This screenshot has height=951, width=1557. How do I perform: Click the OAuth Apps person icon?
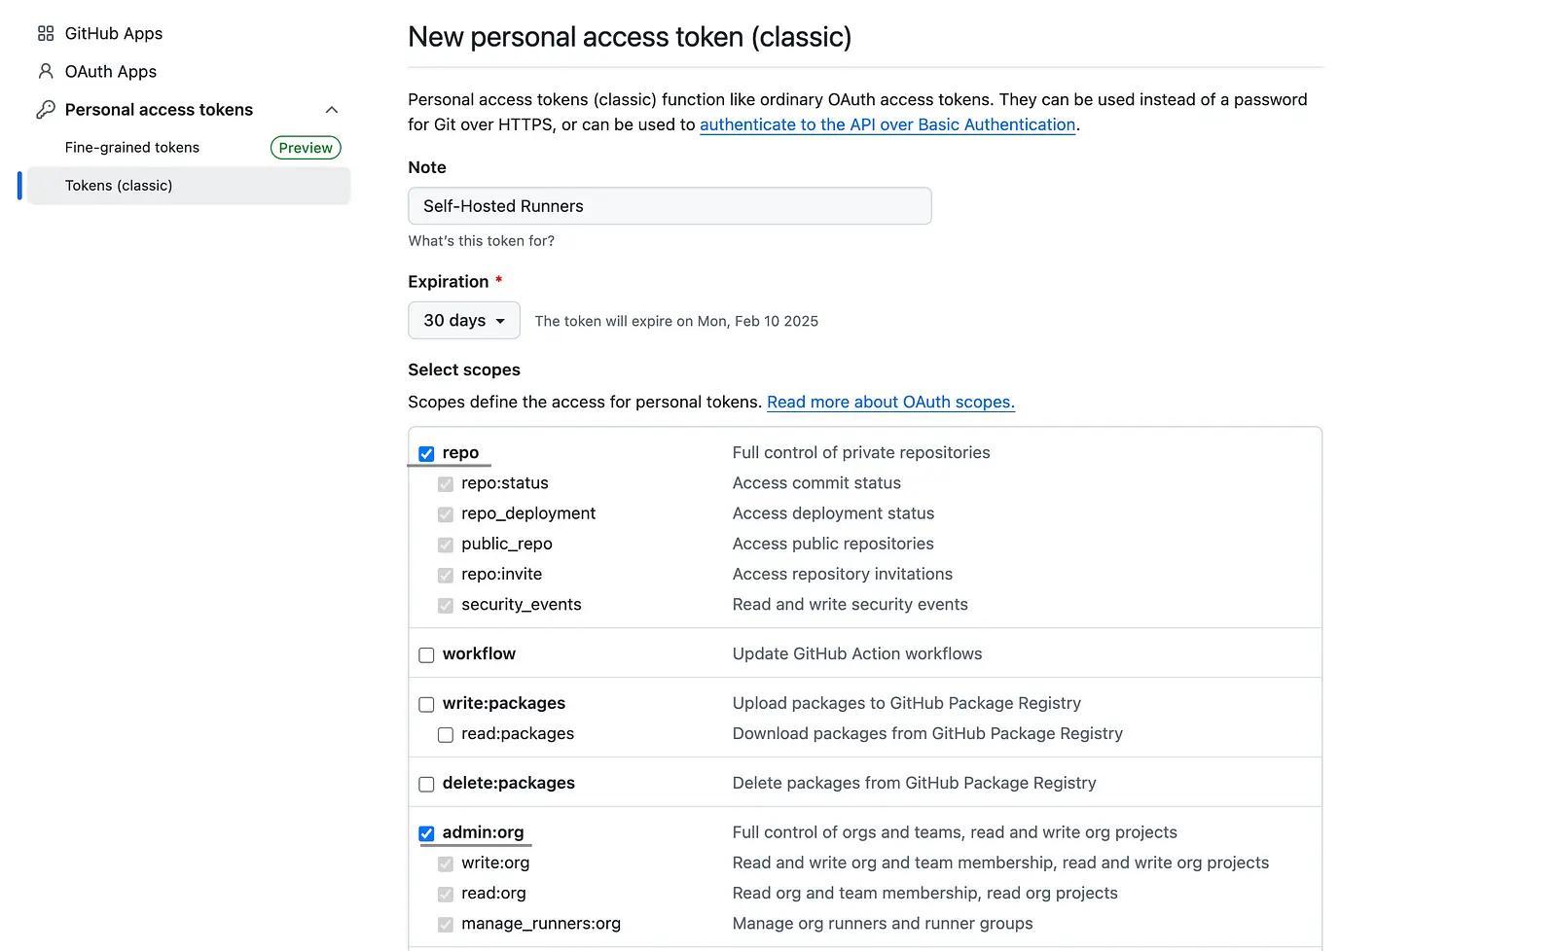(46, 72)
